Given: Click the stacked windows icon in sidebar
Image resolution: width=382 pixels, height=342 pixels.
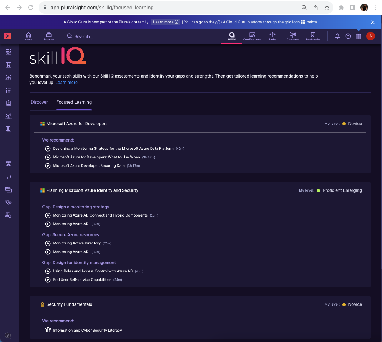Looking at the screenshot, I should tap(9, 189).
